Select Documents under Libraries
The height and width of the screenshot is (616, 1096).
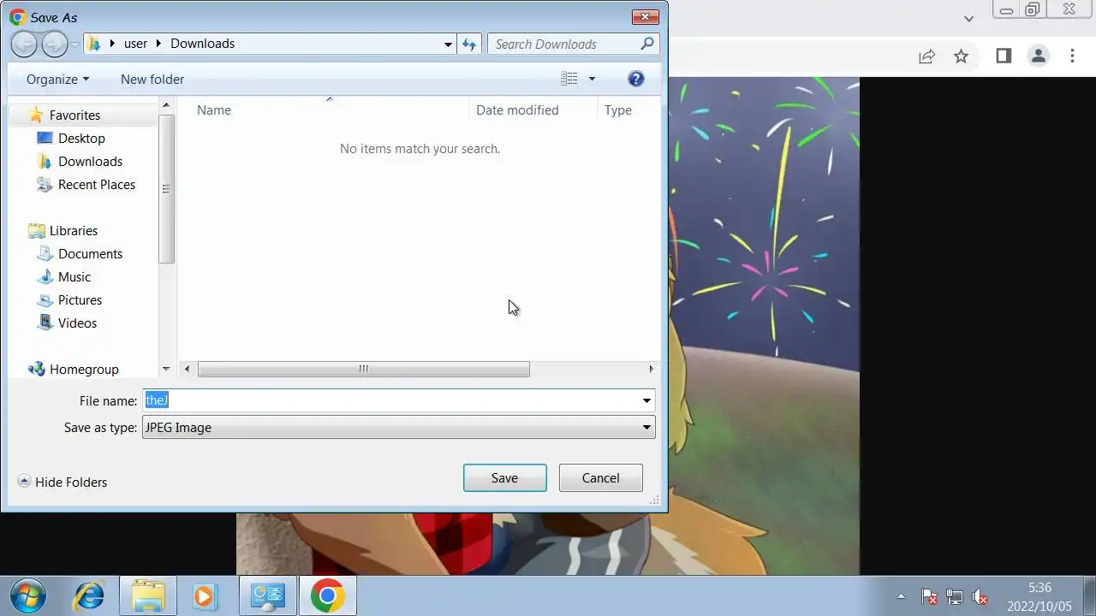pyautogui.click(x=90, y=253)
